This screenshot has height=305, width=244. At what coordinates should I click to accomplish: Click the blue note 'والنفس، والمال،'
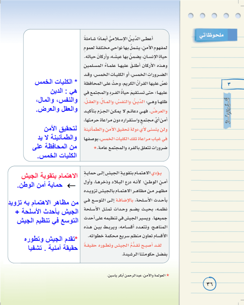[x=57, y=100]
